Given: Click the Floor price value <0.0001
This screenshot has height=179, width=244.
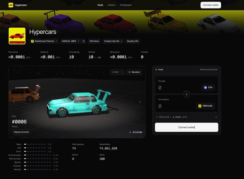Looking at the screenshot, I should (x=17, y=57).
